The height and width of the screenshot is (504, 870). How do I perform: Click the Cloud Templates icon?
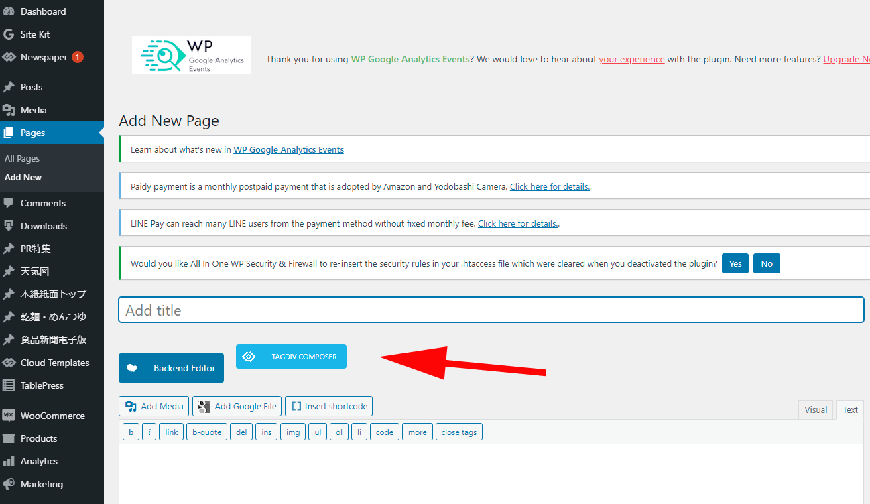pyautogui.click(x=9, y=363)
